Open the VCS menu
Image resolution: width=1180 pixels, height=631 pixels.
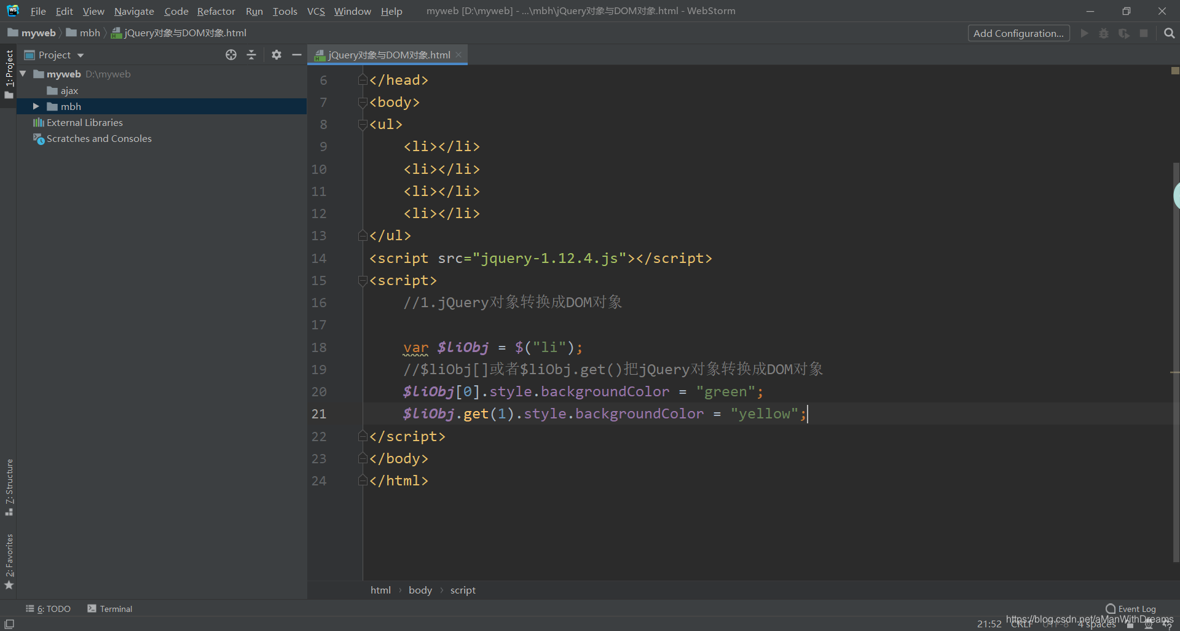(316, 11)
